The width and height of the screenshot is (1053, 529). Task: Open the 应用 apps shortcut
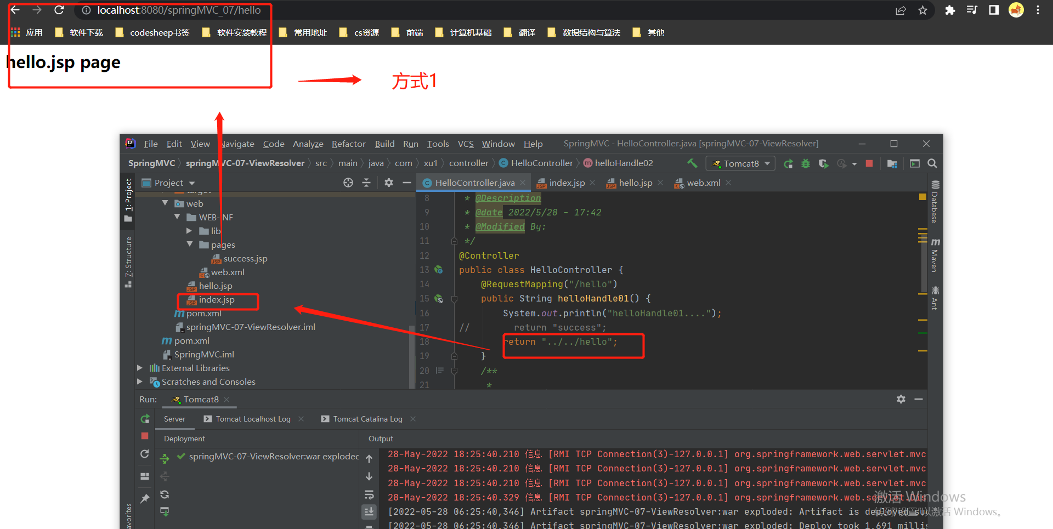coord(27,32)
